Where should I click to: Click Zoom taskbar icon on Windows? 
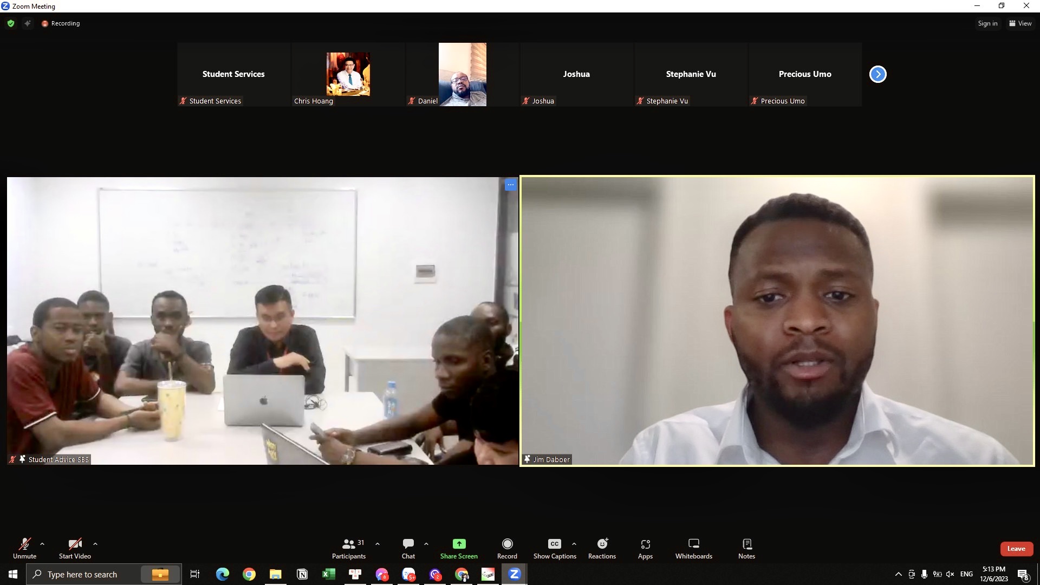(514, 574)
